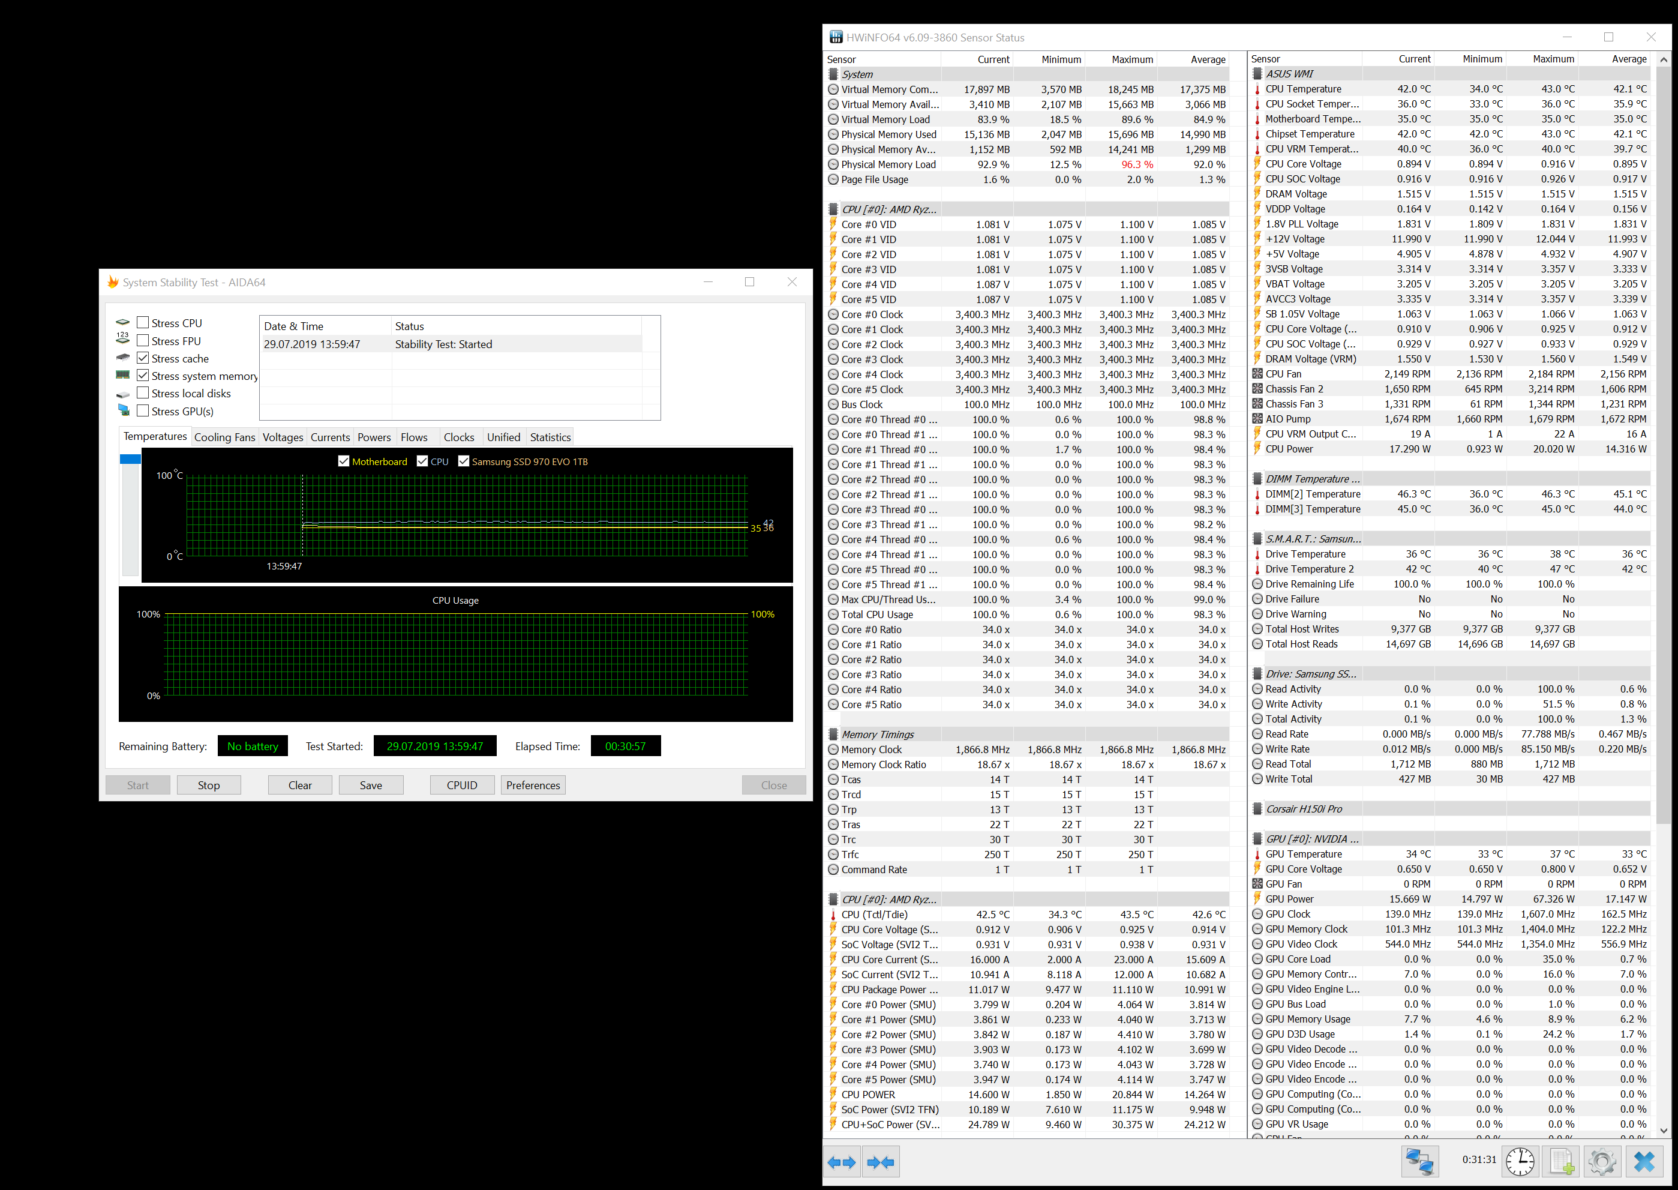The height and width of the screenshot is (1190, 1678).
Task: Enable the Stress GPU(s) checkbox
Action: pyautogui.click(x=143, y=410)
